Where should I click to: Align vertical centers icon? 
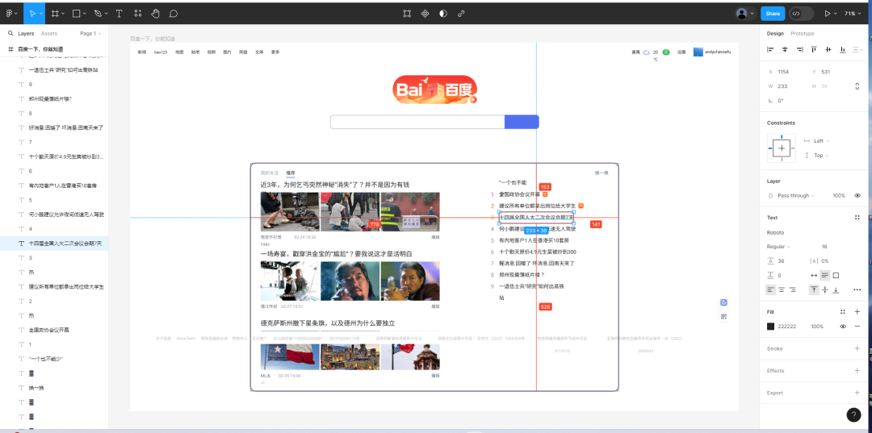[x=828, y=49]
